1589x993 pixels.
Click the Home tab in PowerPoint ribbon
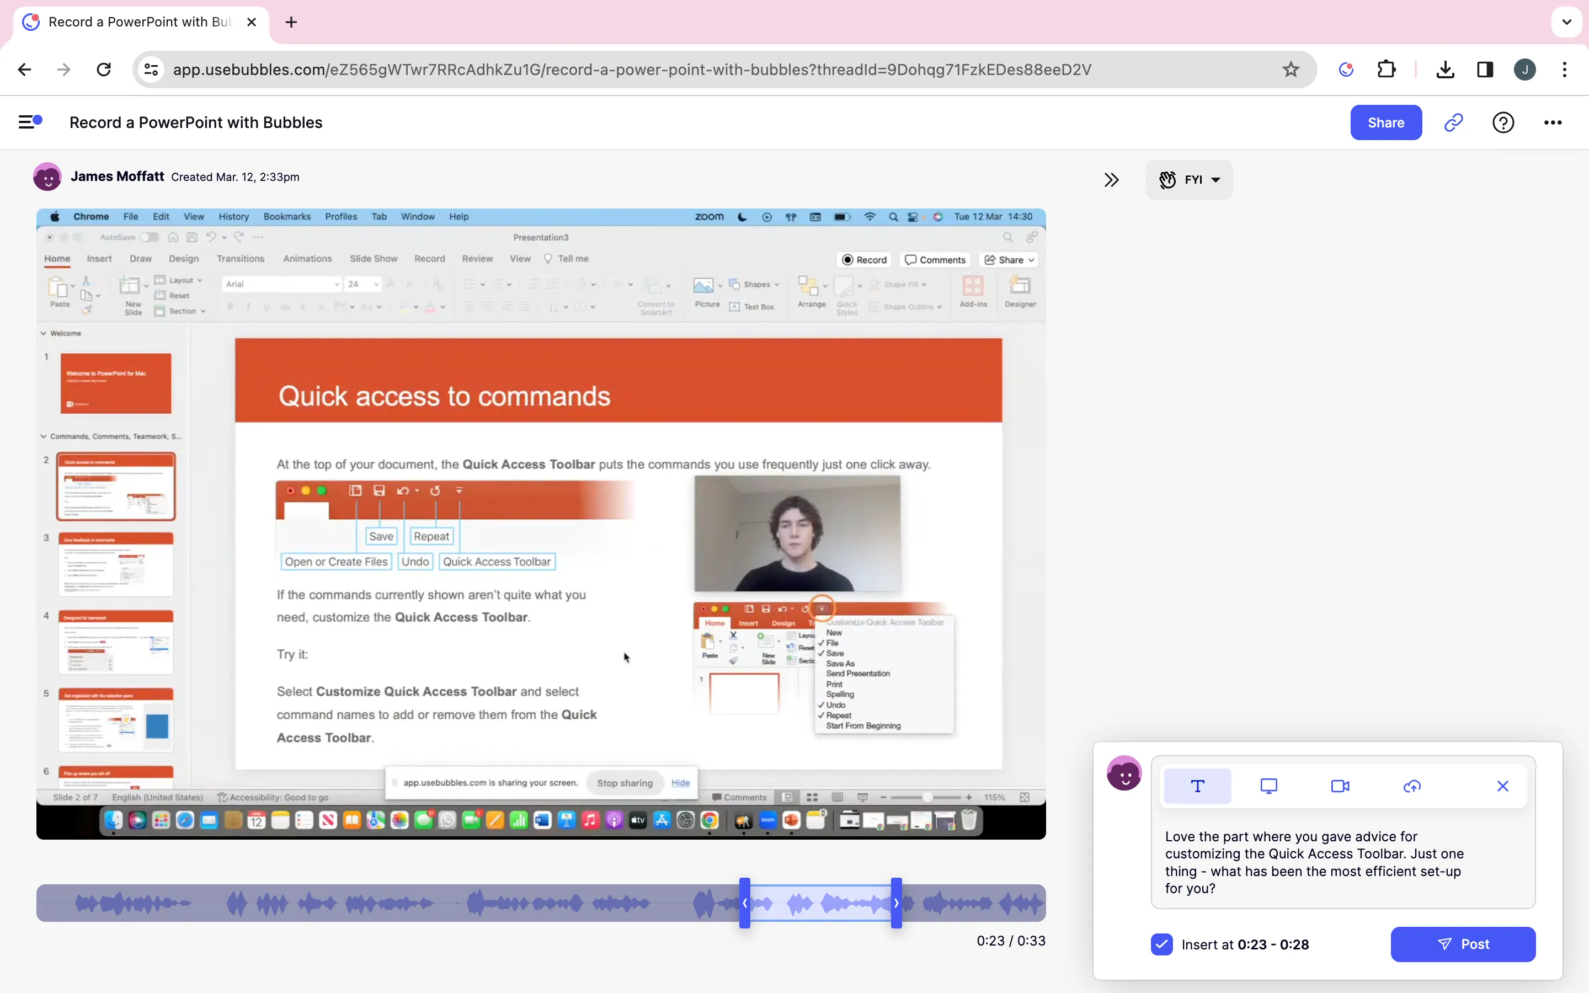pyautogui.click(x=57, y=259)
